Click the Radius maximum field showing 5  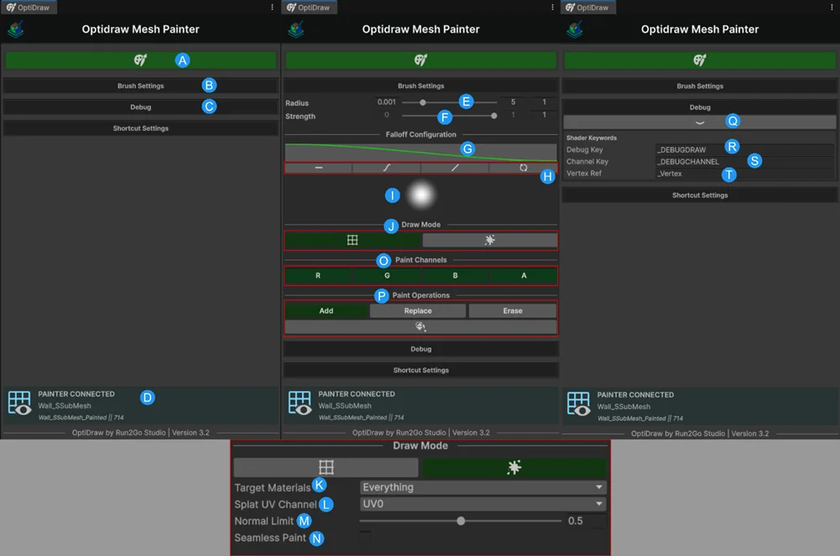point(514,102)
